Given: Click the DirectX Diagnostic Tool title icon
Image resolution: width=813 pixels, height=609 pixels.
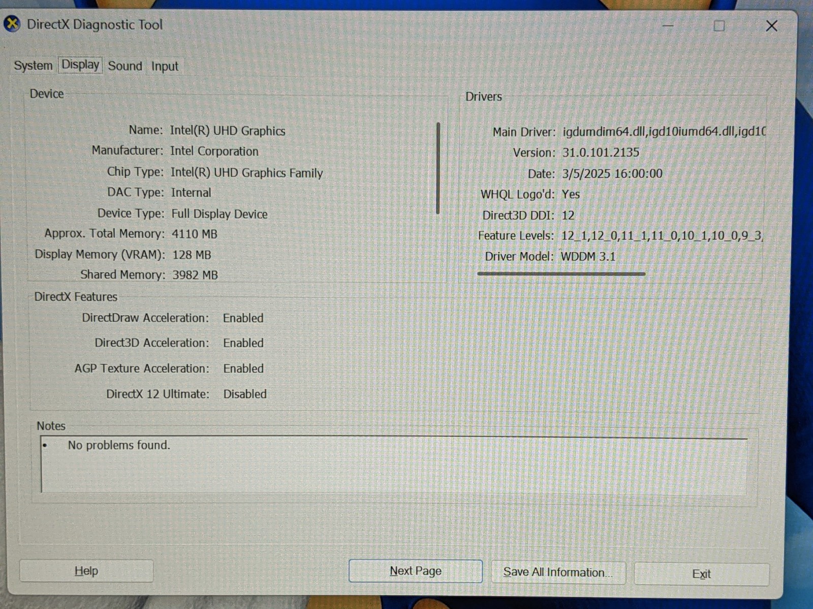Looking at the screenshot, I should pyautogui.click(x=12, y=24).
